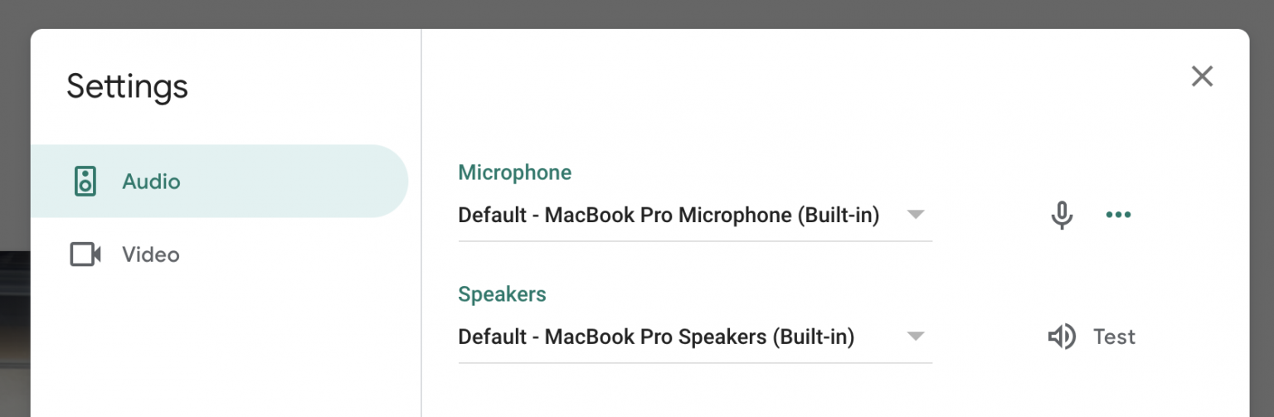This screenshot has height=417, width=1274.
Task: Click the Settings heading text
Action: 128,86
